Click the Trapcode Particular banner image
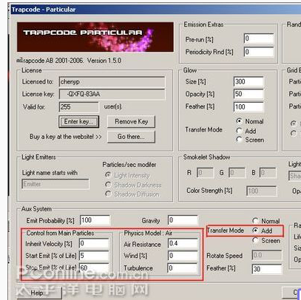The height and width of the screenshot is (300, 301). click(95, 37)
